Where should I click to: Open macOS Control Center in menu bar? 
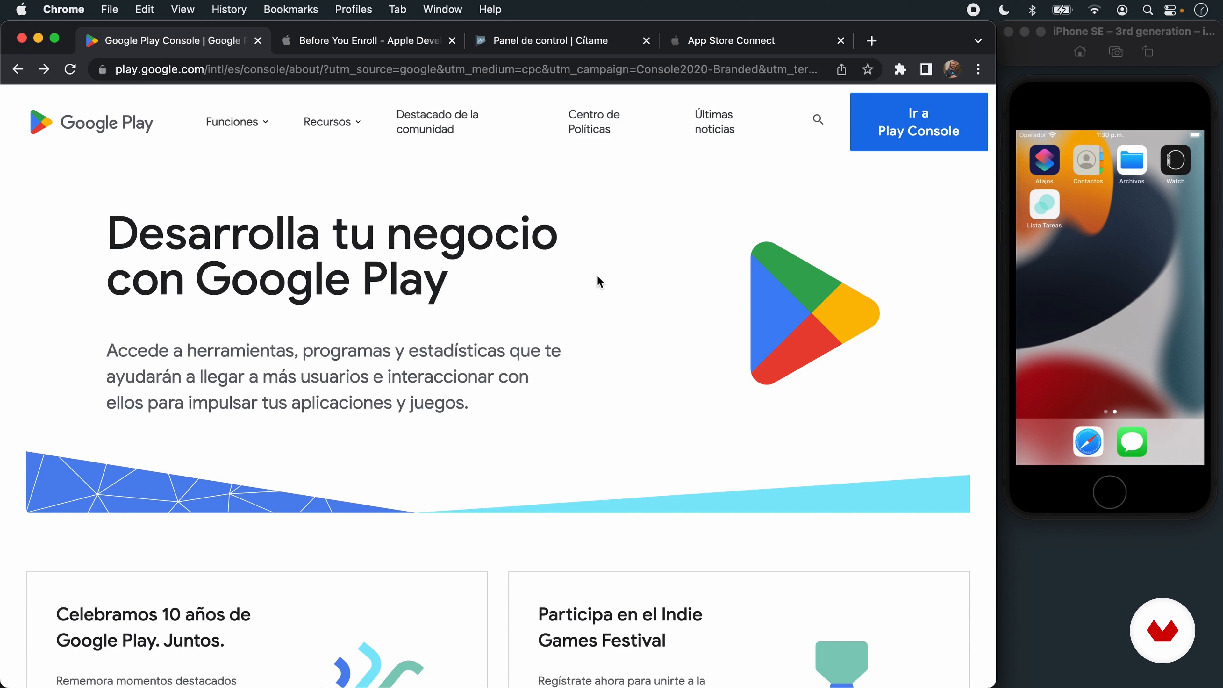(1170, 10)
